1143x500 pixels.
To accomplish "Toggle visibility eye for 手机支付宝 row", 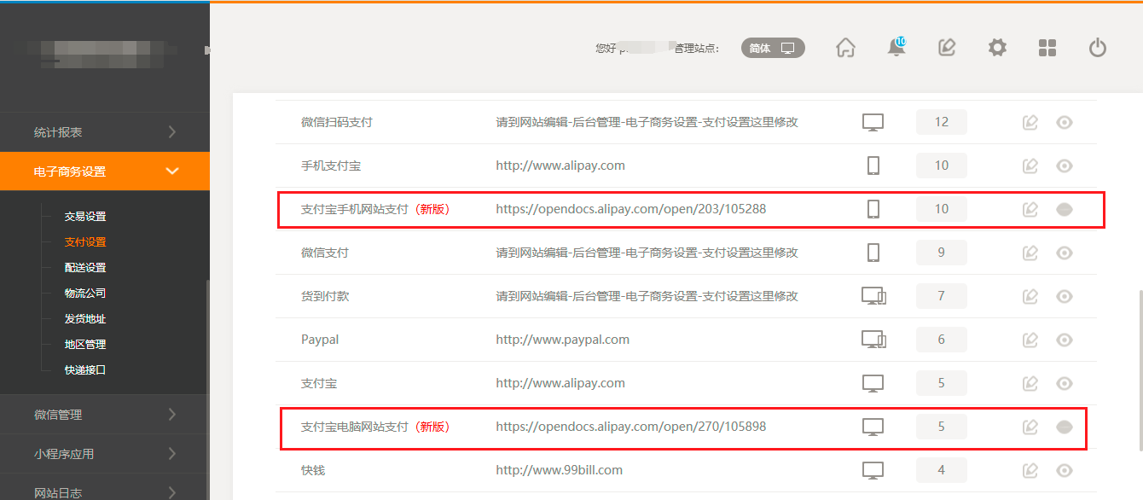I will click(x=1064, y=166).
